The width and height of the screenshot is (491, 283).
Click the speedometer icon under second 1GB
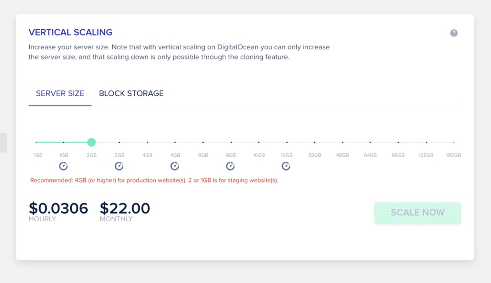pos(64,166)
